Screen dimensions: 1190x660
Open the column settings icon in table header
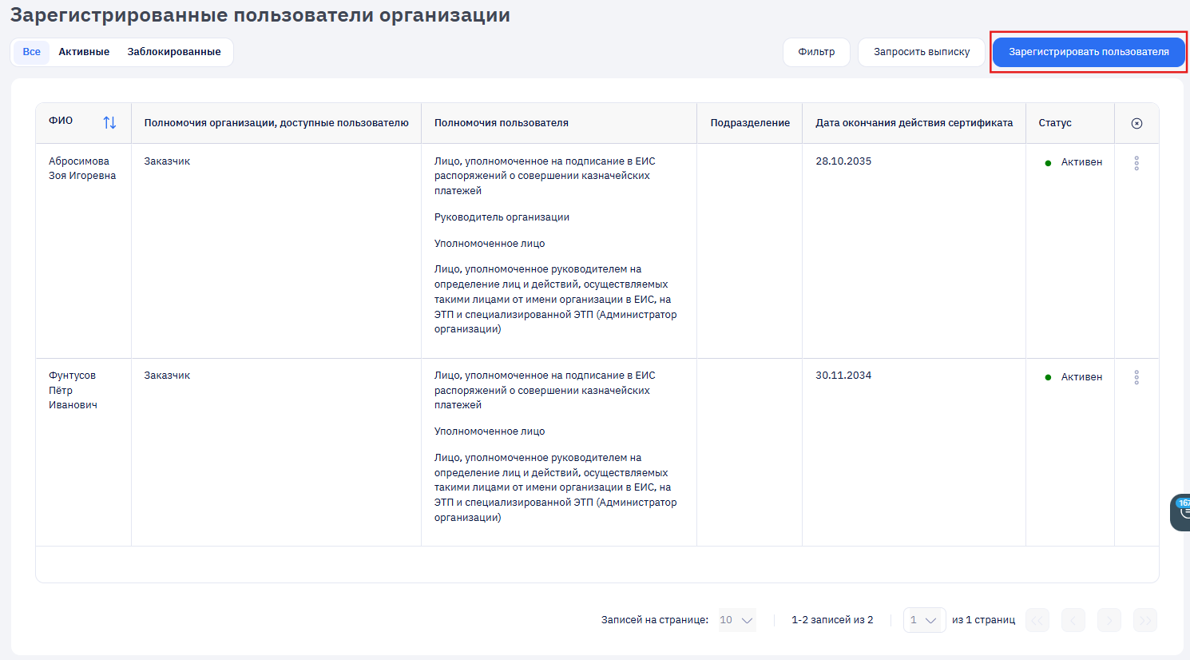[x=1136, y=123]
